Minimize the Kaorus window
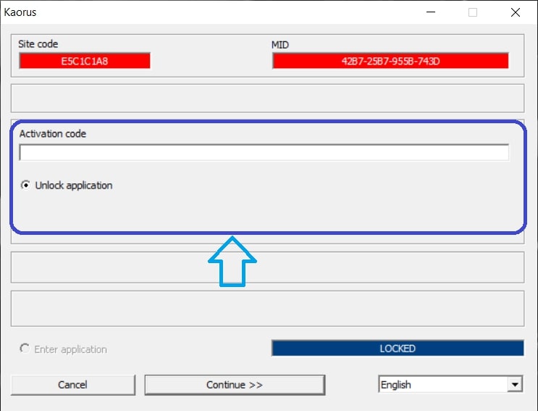 pyautogui.click(x=431, y=12)
